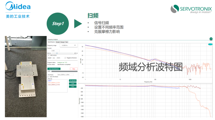Open the Frequency range 0-2000 Hz dropdown
This screenshot has height=120, width=215.
coord(69,45)
